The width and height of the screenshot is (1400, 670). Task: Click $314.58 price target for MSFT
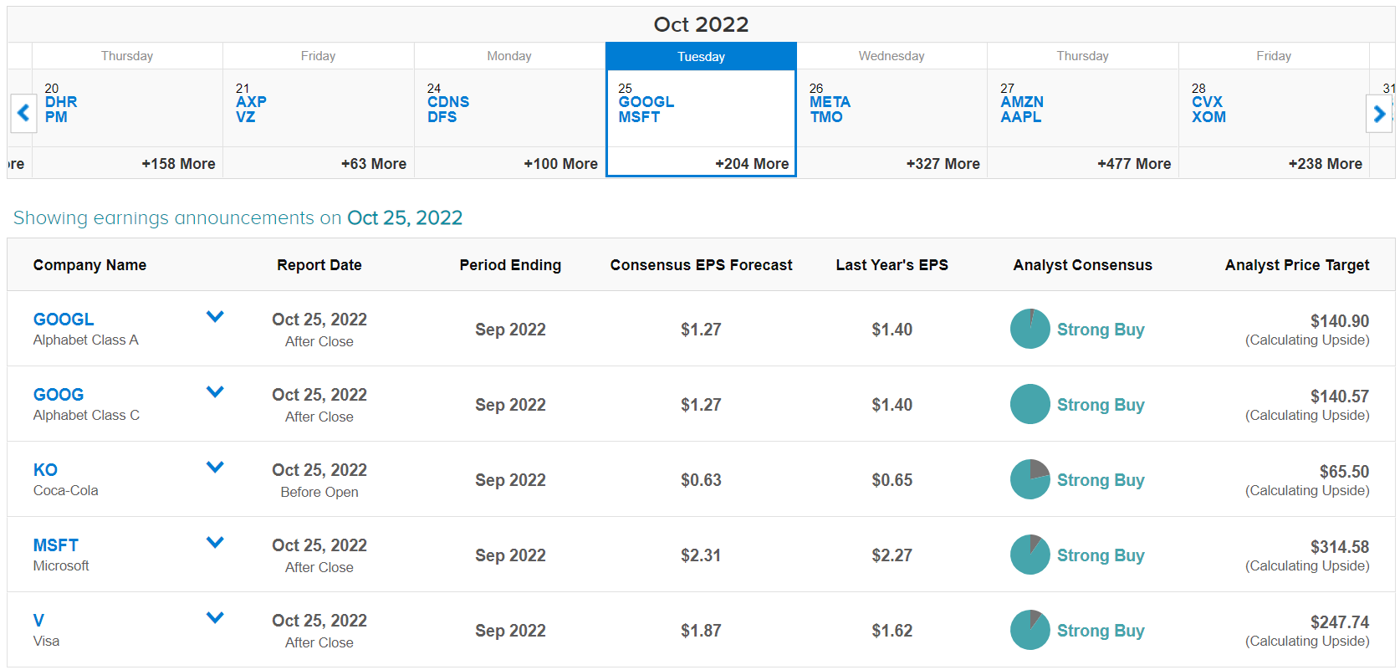coord(1340,547)
